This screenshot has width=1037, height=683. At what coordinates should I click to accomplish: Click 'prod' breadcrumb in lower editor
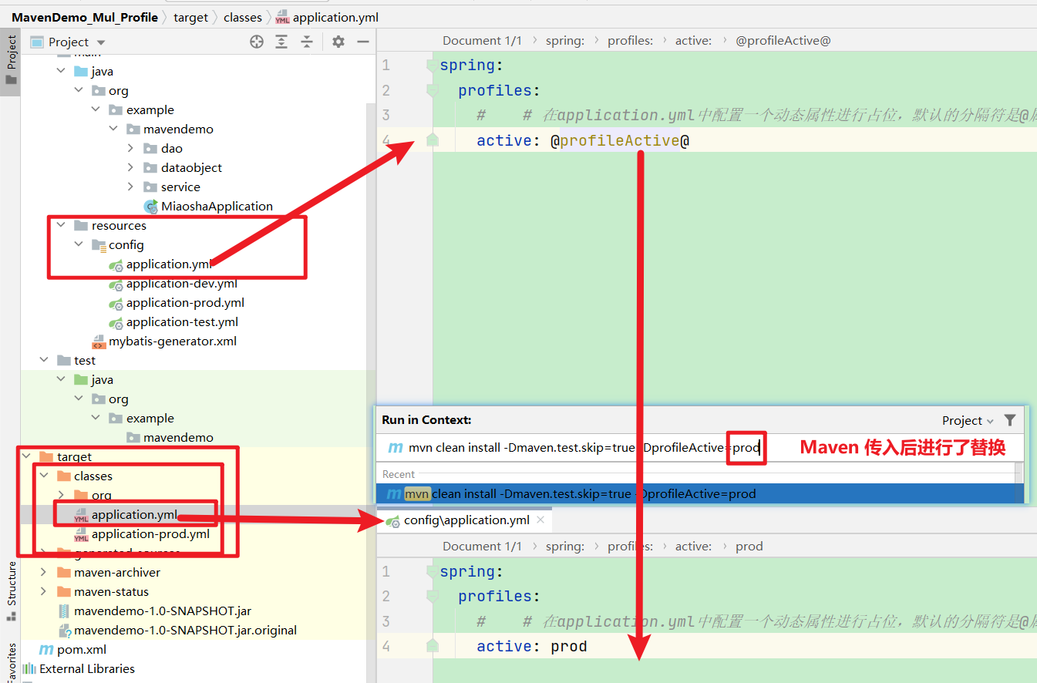point(749,546)
